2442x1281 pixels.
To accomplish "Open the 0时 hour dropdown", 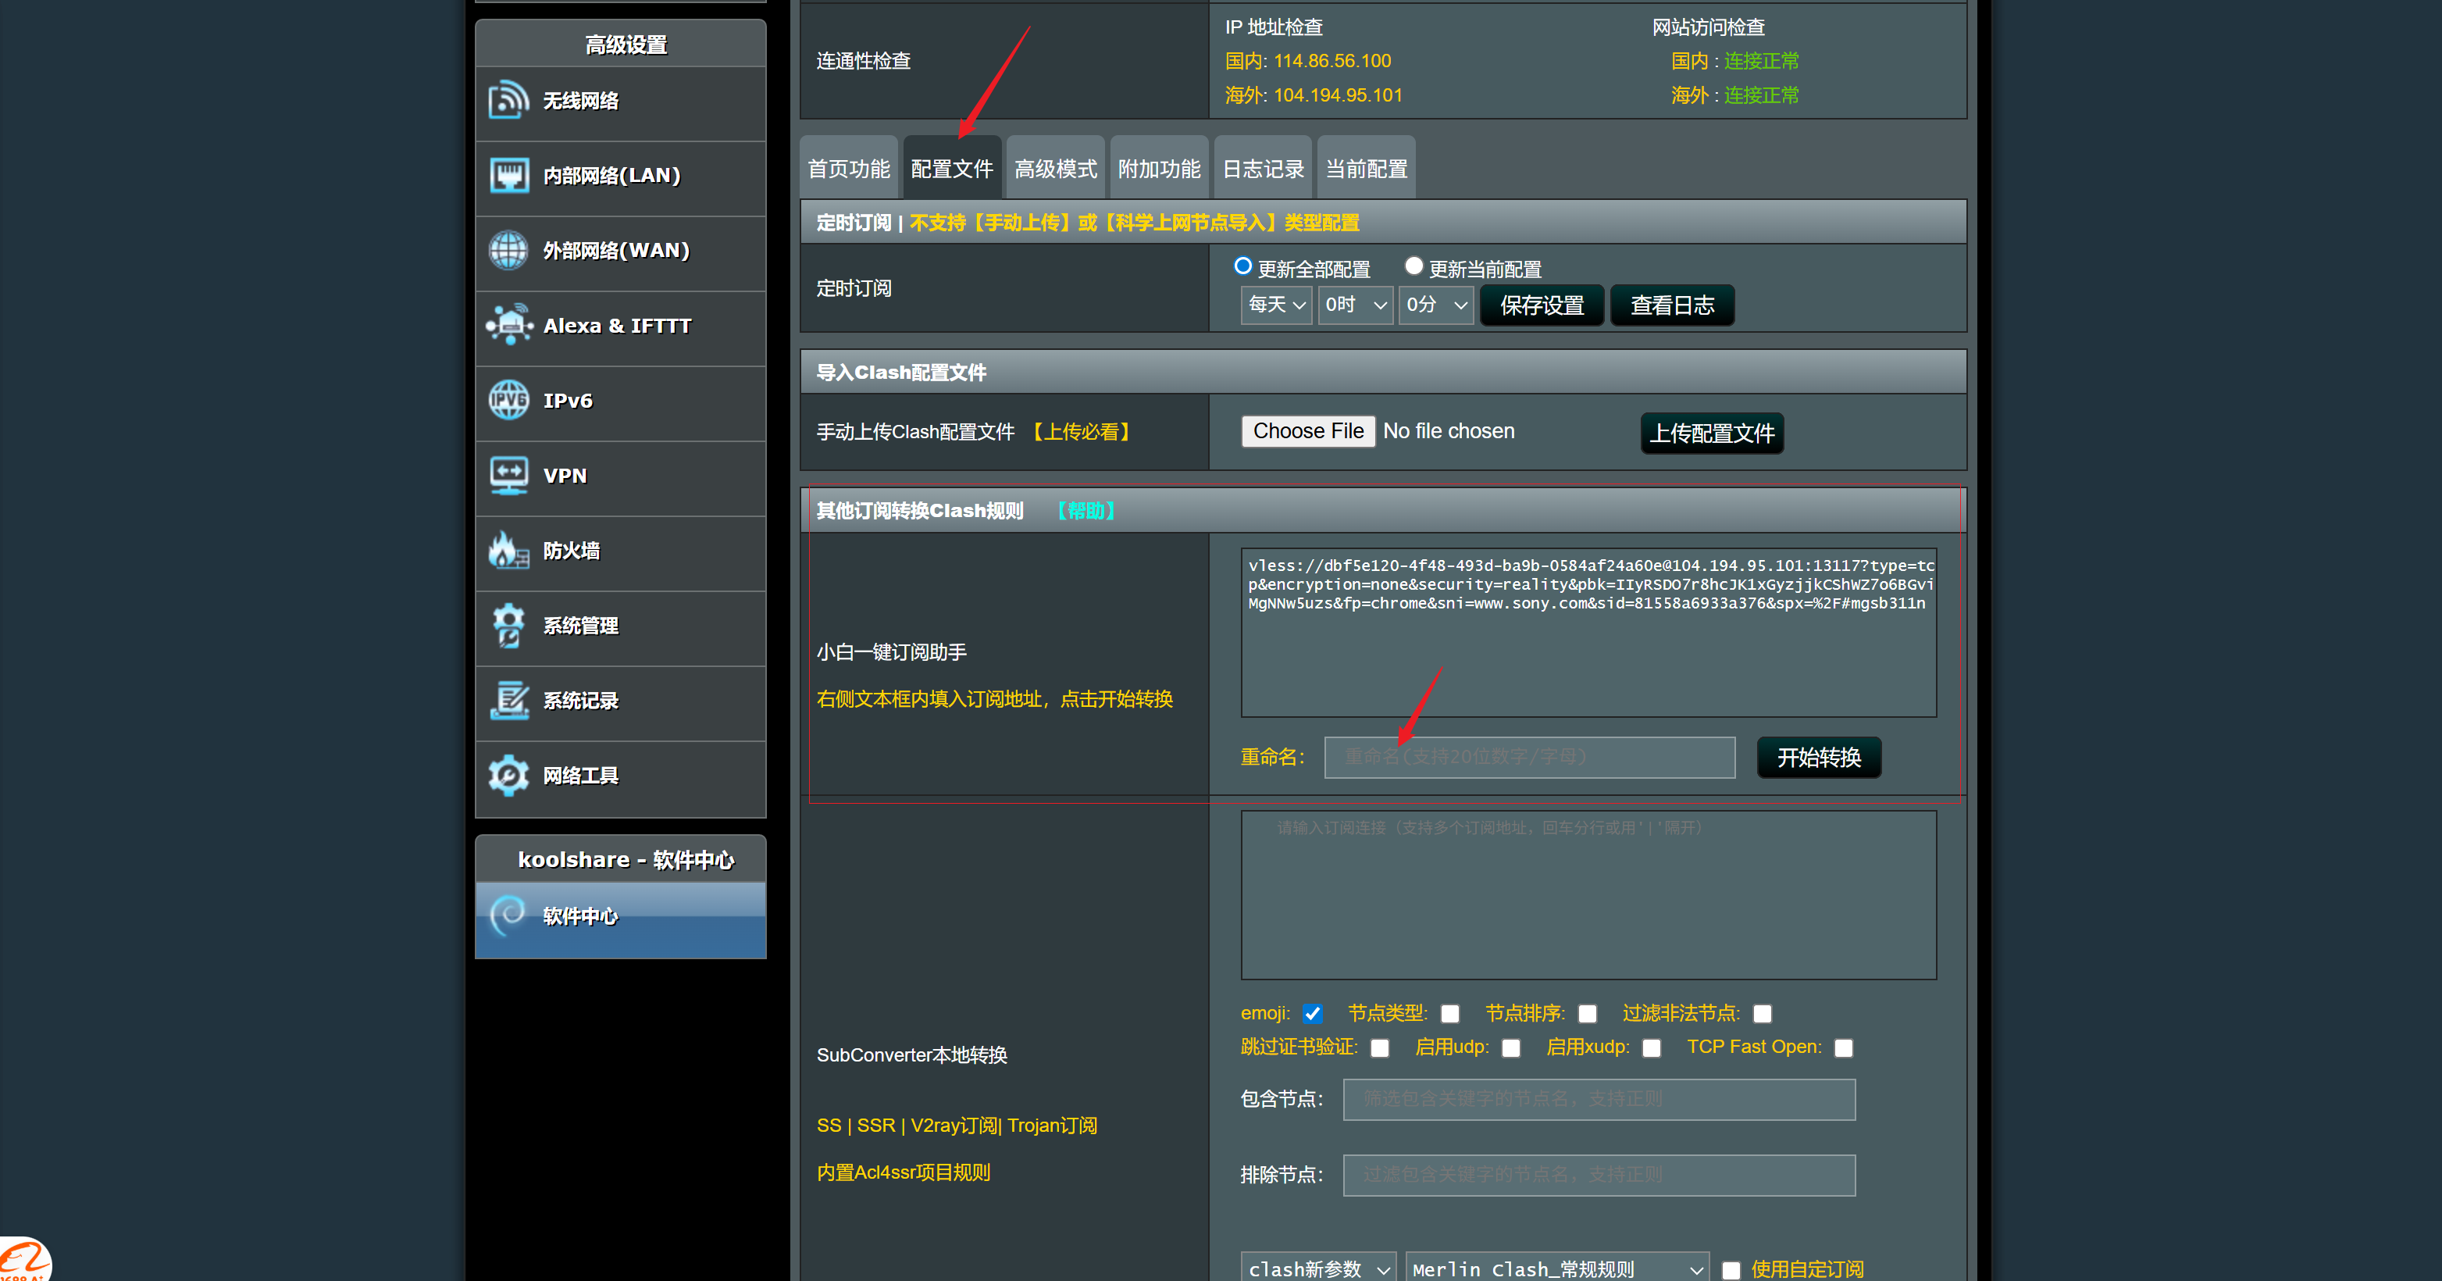I will click(x=1355, y=305).
